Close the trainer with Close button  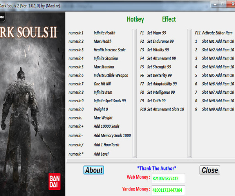(x=210, y=170)
